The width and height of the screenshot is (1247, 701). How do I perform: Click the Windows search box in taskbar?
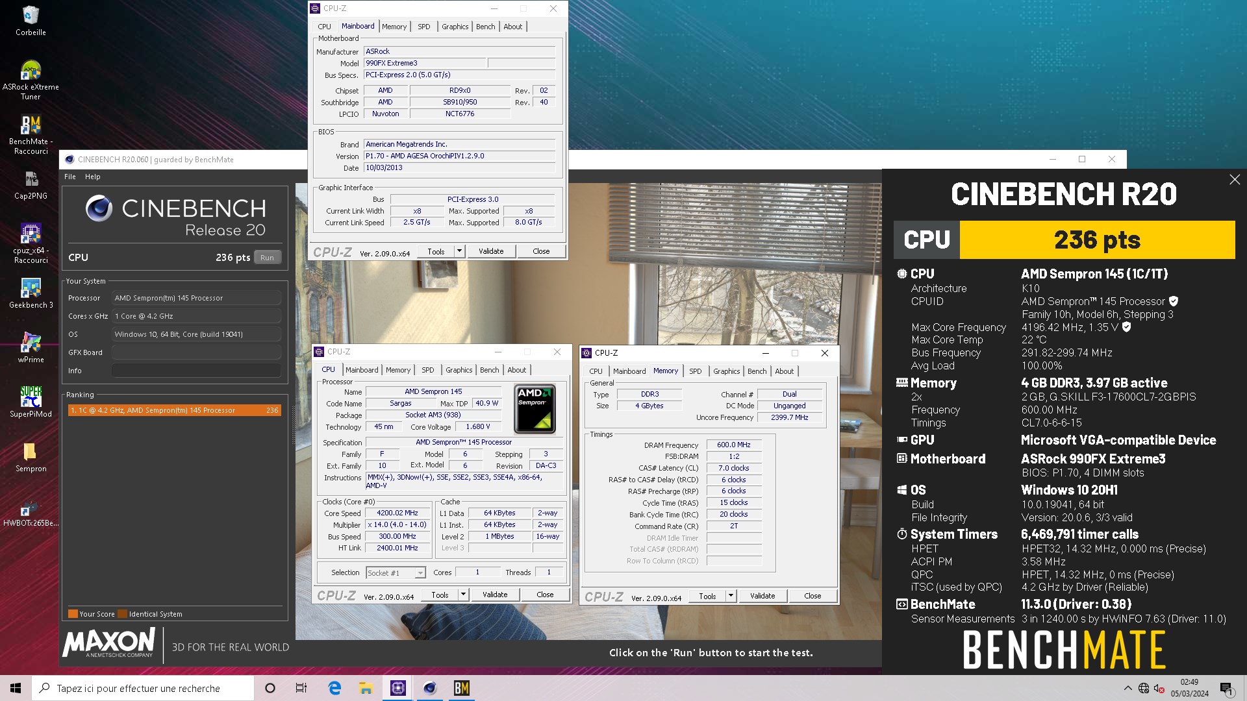pyautogui.click(x=143, y=688)
